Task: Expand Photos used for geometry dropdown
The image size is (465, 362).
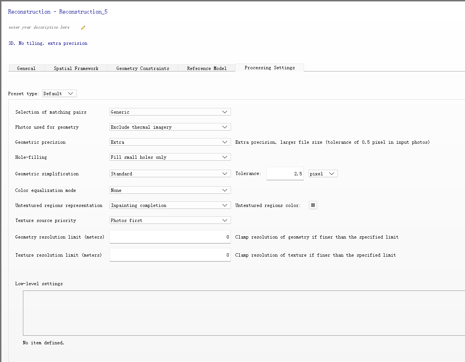Action: 170,127
